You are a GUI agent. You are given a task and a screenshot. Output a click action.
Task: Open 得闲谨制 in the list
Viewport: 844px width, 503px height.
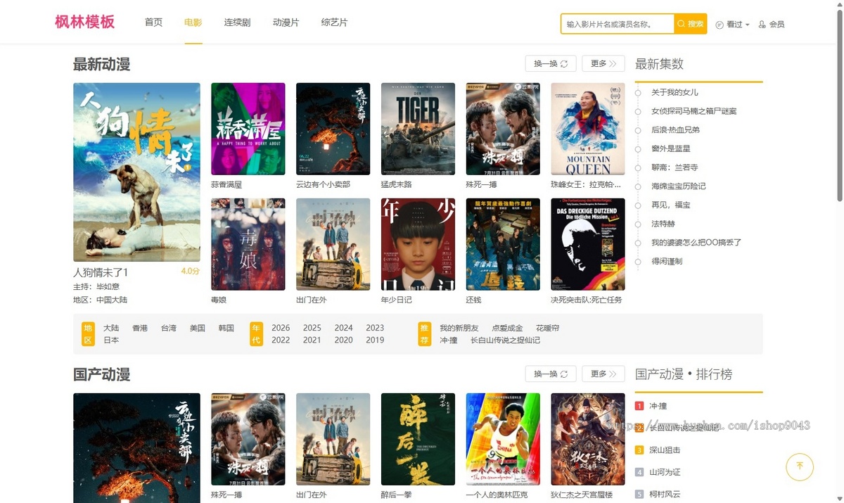point(667,261)
